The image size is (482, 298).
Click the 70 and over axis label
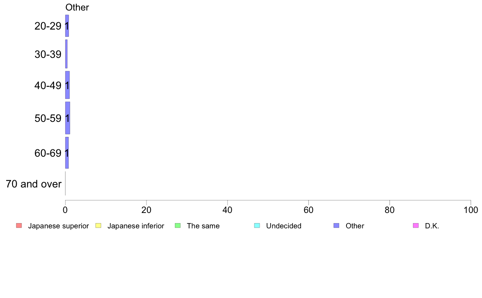click(34, 184)
